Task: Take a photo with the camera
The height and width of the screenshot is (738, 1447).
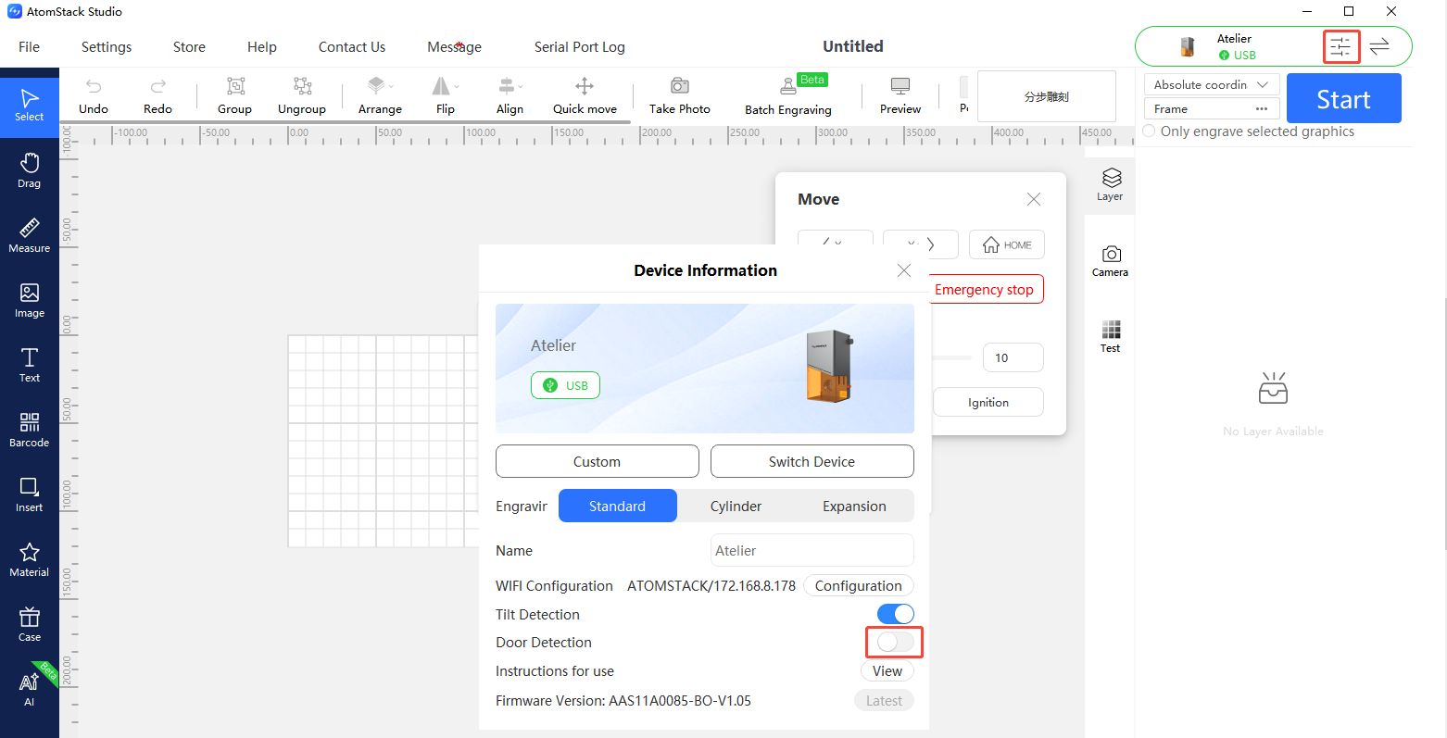Action: 680,96
